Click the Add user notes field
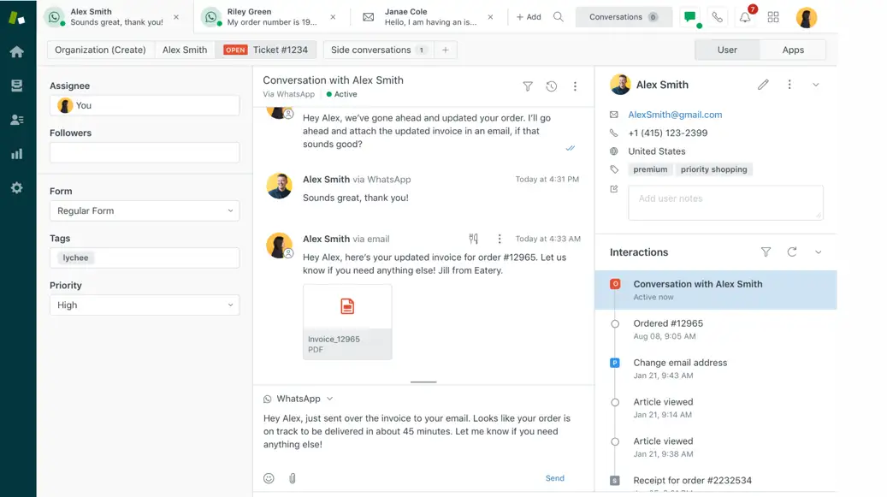The height and width of the screenshot is (497, 887). [x=726, y=203]
